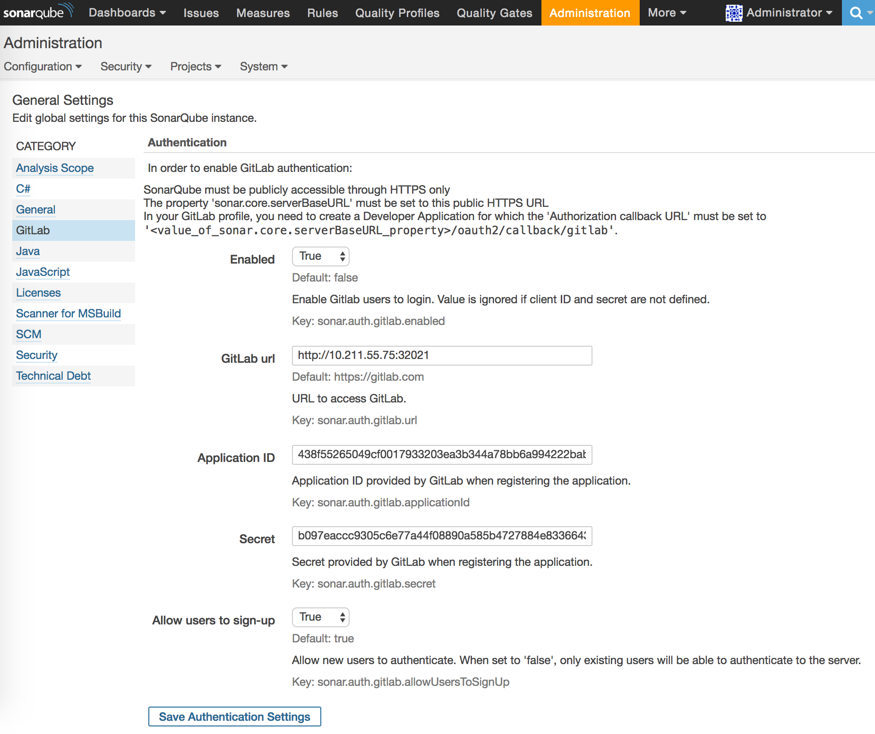Click the SonarQube logo
This screenshot has height=734, width=875.
coord(38,12)
